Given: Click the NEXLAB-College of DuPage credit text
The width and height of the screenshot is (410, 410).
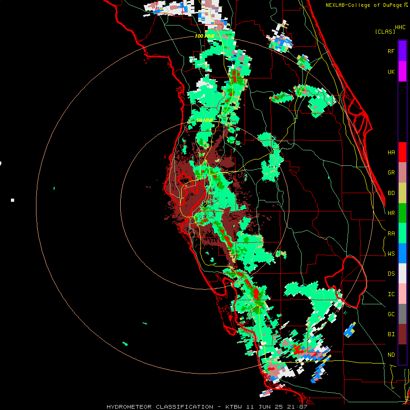Looking at the screenshot, I should [x=365, y=5].
